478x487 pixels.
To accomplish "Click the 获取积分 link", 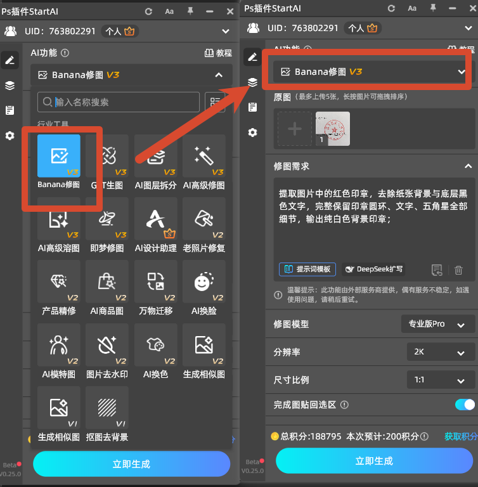I will click(x=461, y=436).
